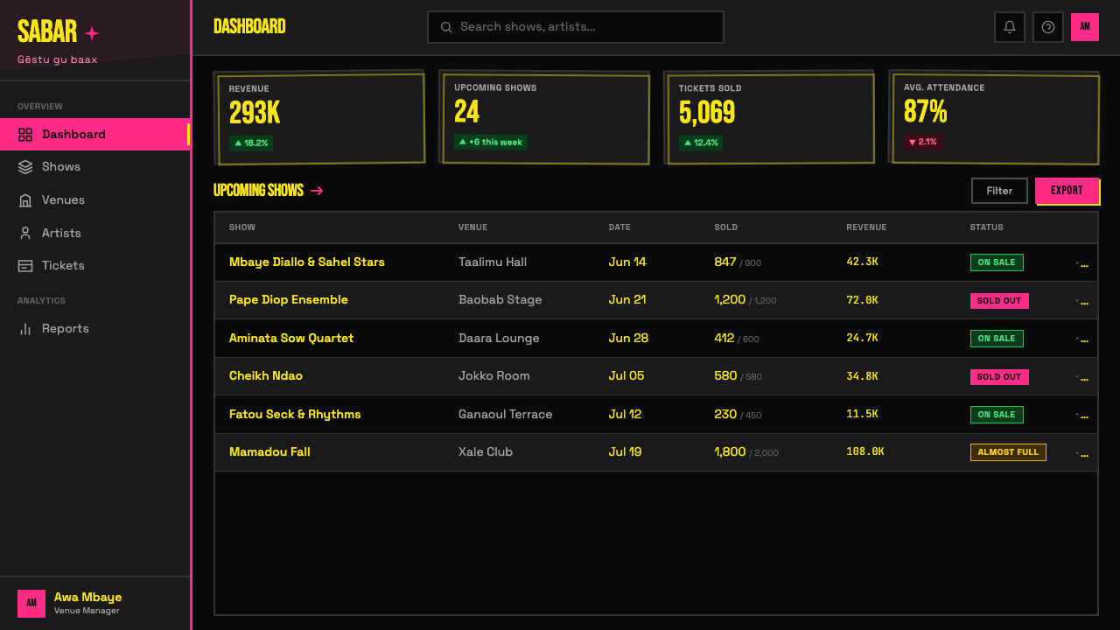This screenshot has width=1120, height=630.
Task: Click the 12.4% tickets sold badge
Action: [701, 143]
